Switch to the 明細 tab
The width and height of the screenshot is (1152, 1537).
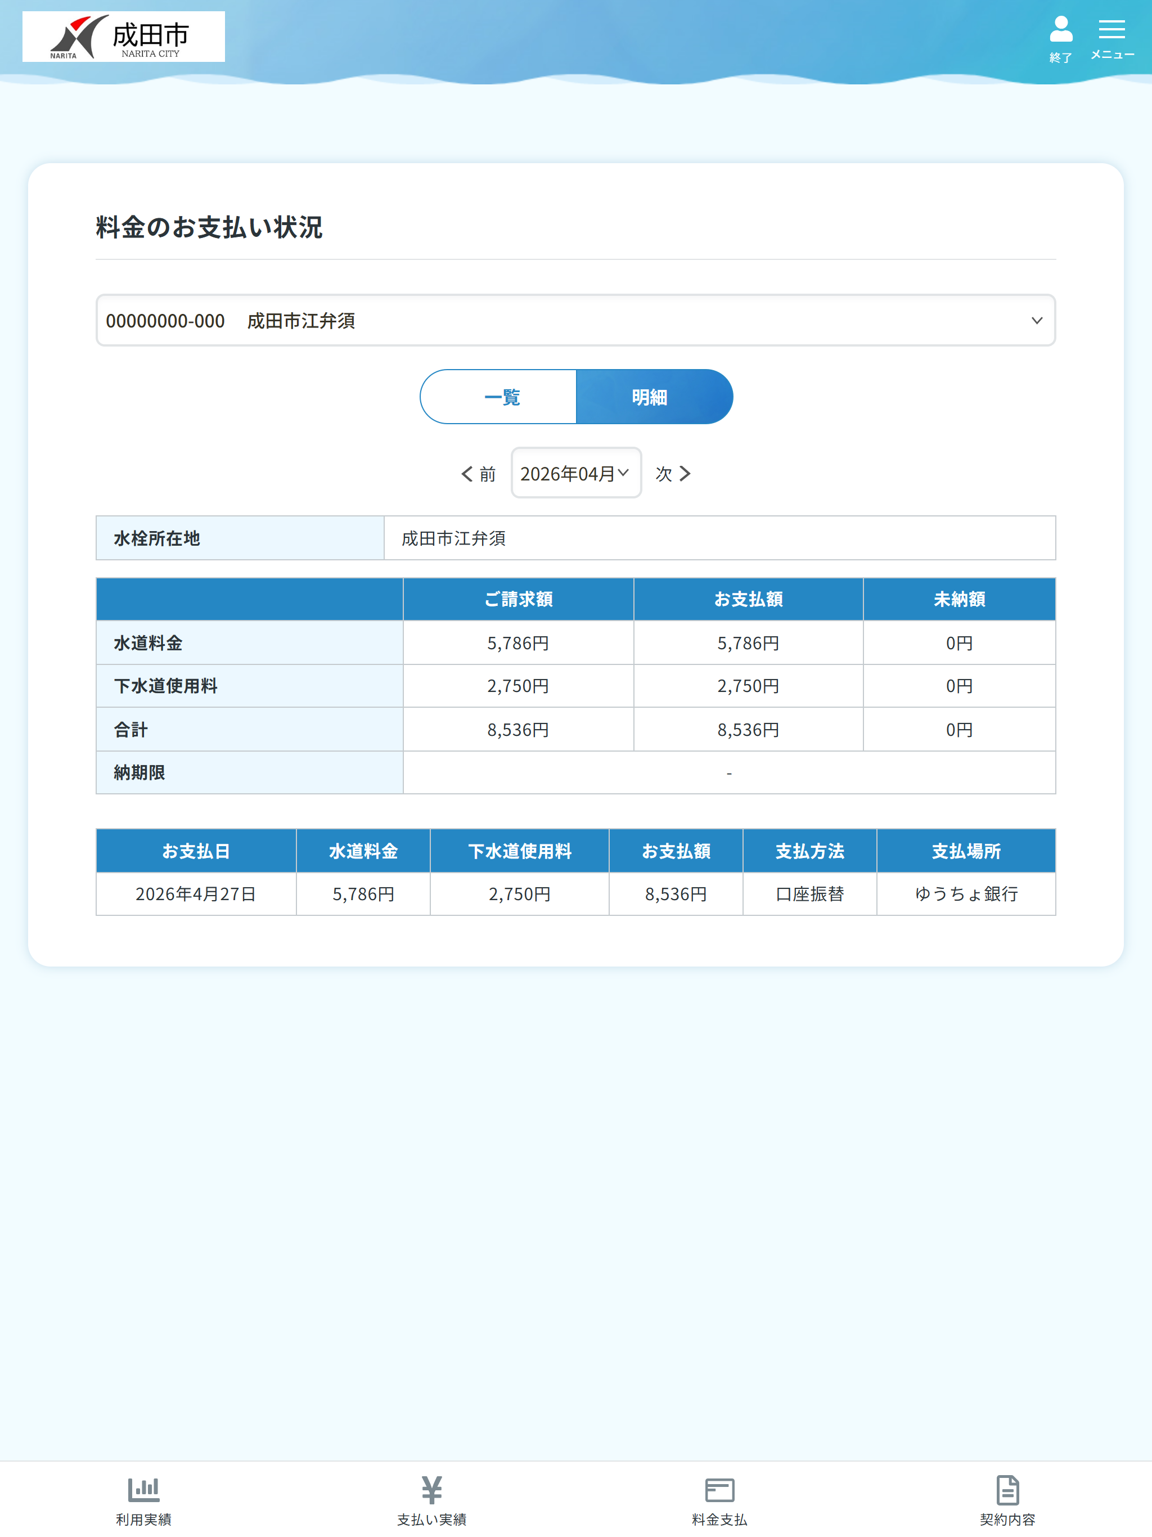point(655,397)
